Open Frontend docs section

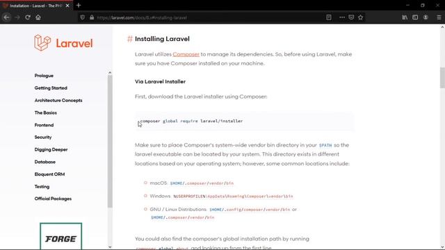(x=44, y=125)
